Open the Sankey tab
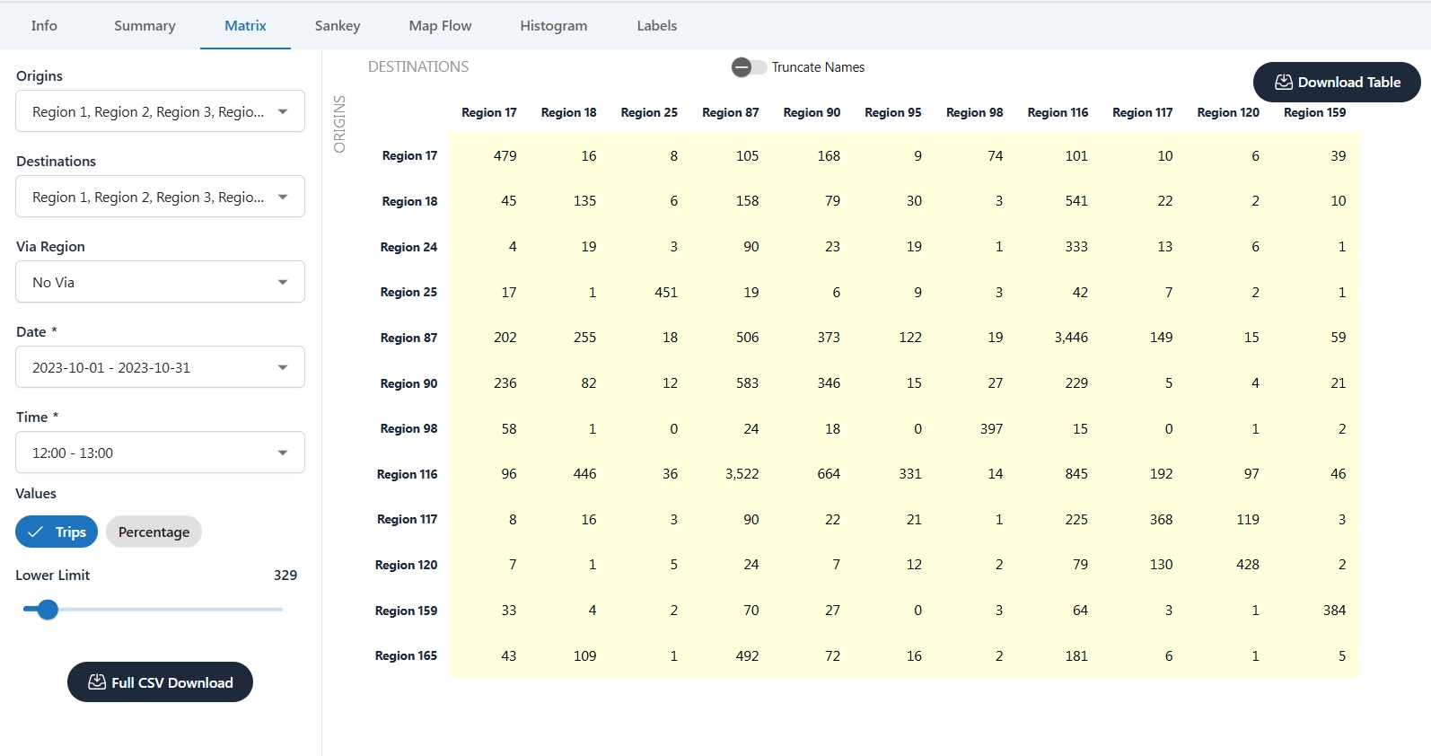1431x756 pixels. pos(338,25)
